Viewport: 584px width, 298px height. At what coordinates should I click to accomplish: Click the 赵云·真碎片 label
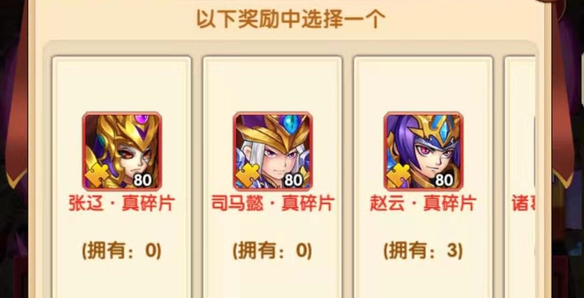pos(424,204)
